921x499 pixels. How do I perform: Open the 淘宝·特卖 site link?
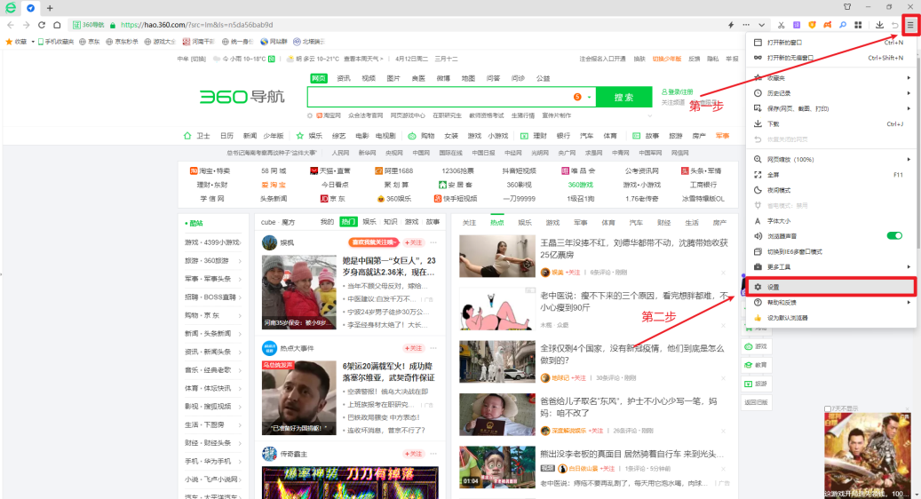(210, 170)
